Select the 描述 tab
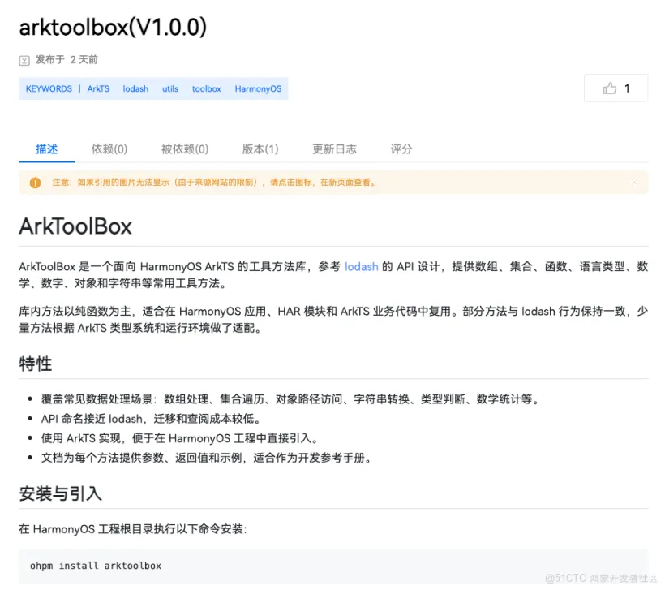The width and height of the screenshot is (665, 590). click(47, 149)
